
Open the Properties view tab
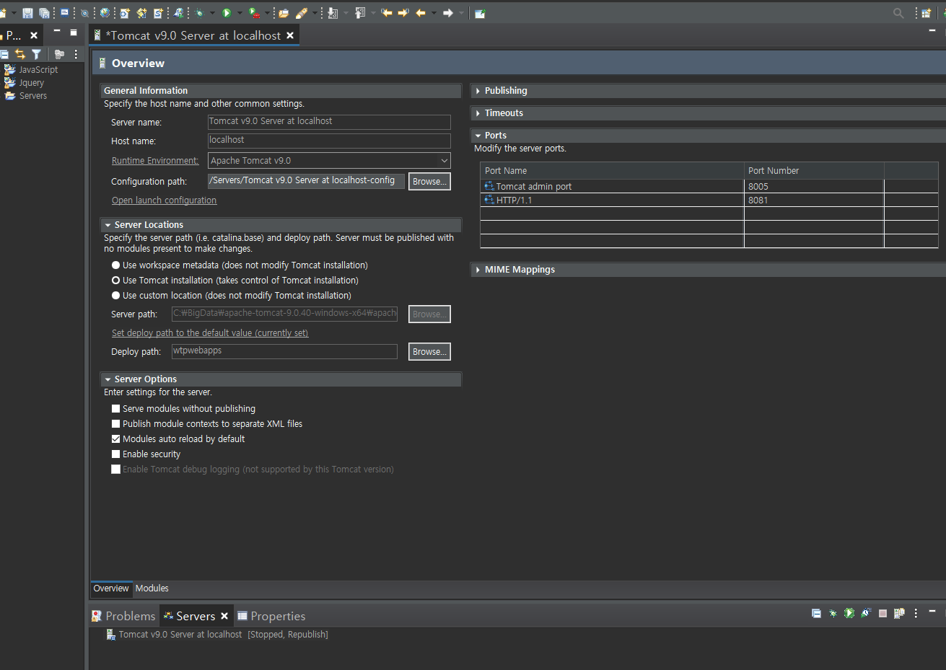271,616
